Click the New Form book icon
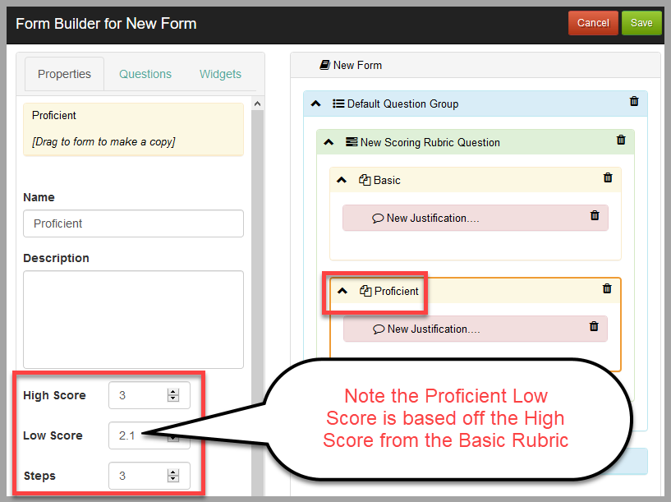Image resolution: width=671 pixels, height=502 pixels. click(324, 65)
